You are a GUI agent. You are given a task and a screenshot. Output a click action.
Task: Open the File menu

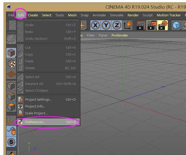(x=11, y=15)
